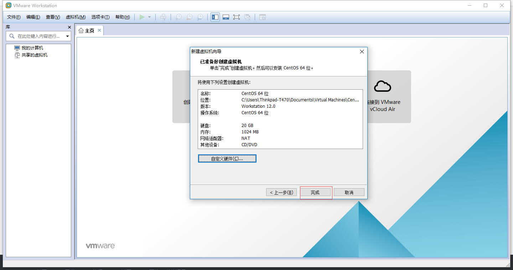
Task: Expand the library search filter dropdown
Action: pyautogui.click(x=67, y=36)
